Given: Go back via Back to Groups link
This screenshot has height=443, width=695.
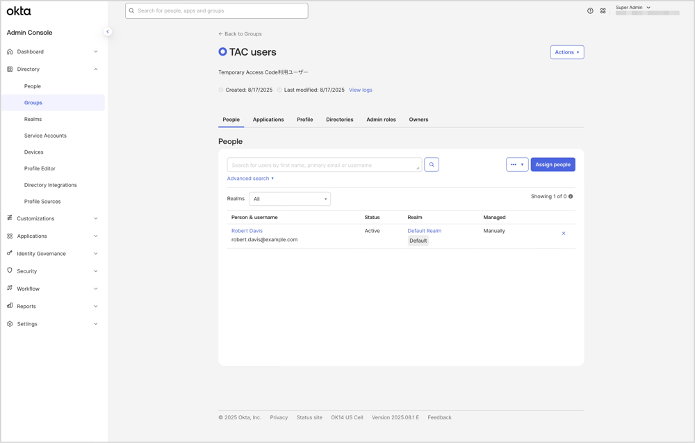Looking at the screenshot, I should click(x=240, y=33).
